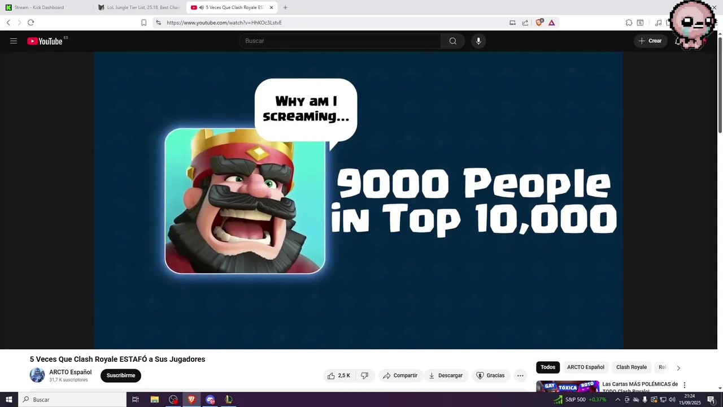Click the YouTube search magnifier button
The height and width of the screenshot is (407, 723).
[x=453, y=41]
